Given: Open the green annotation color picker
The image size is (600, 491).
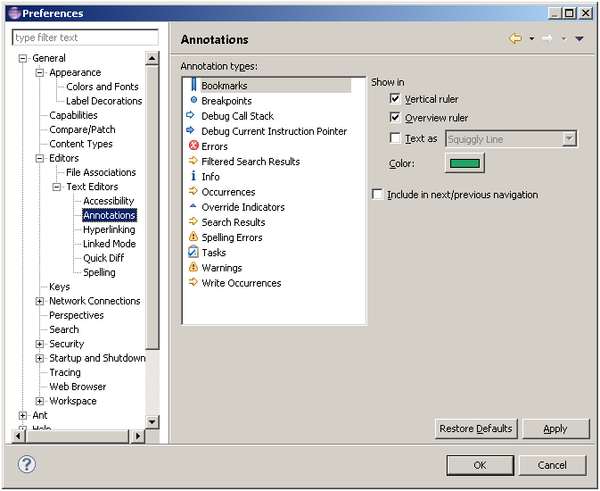Looking at the screenshot, I should [x=464, y=162].
